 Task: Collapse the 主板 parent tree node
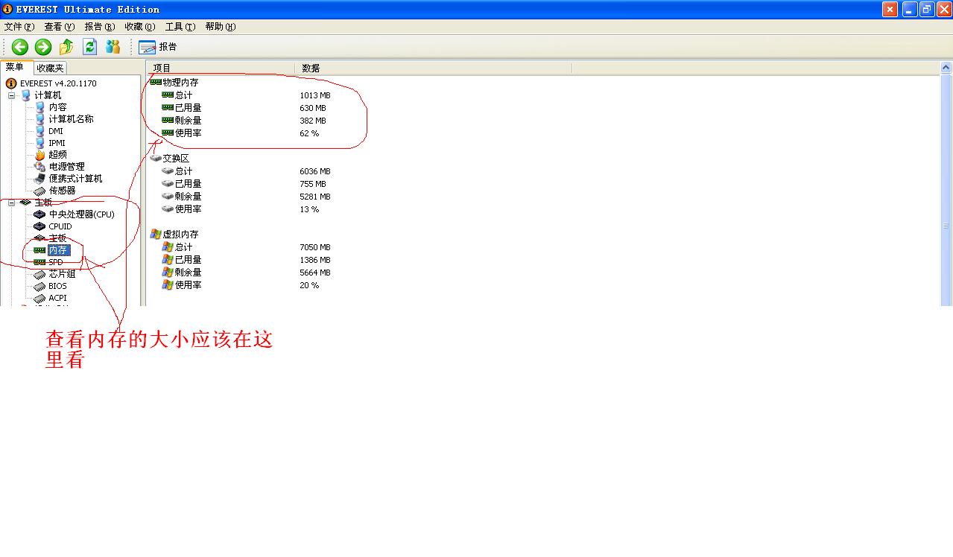coord(11,203)
